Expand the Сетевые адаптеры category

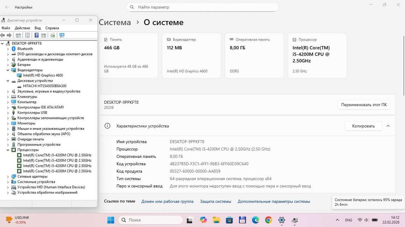(8, 177)
